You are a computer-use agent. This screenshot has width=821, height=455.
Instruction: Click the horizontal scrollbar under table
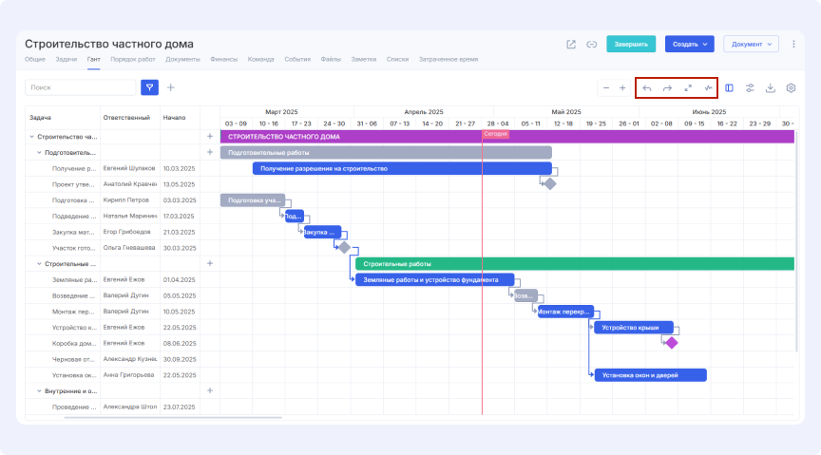coord(173,417)
